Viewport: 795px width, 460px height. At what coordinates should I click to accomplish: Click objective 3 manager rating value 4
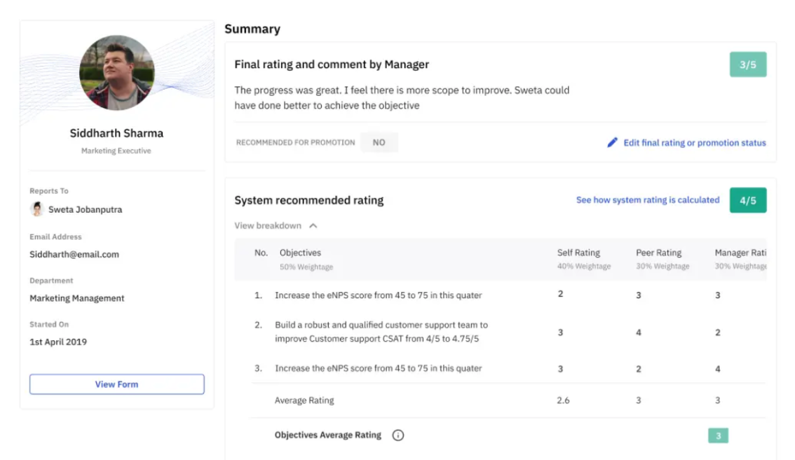717,369
